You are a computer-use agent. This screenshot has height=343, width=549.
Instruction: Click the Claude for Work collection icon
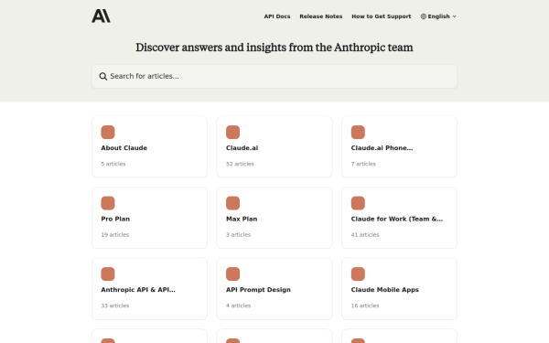[358, 203]
